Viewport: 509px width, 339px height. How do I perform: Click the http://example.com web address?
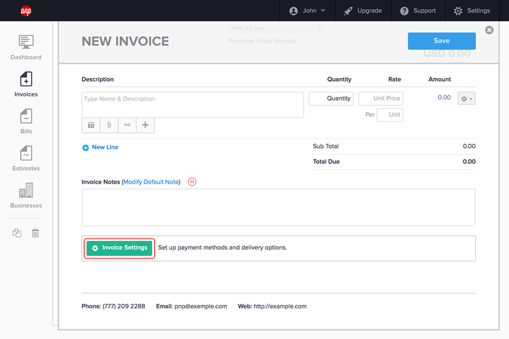[280, 306]
